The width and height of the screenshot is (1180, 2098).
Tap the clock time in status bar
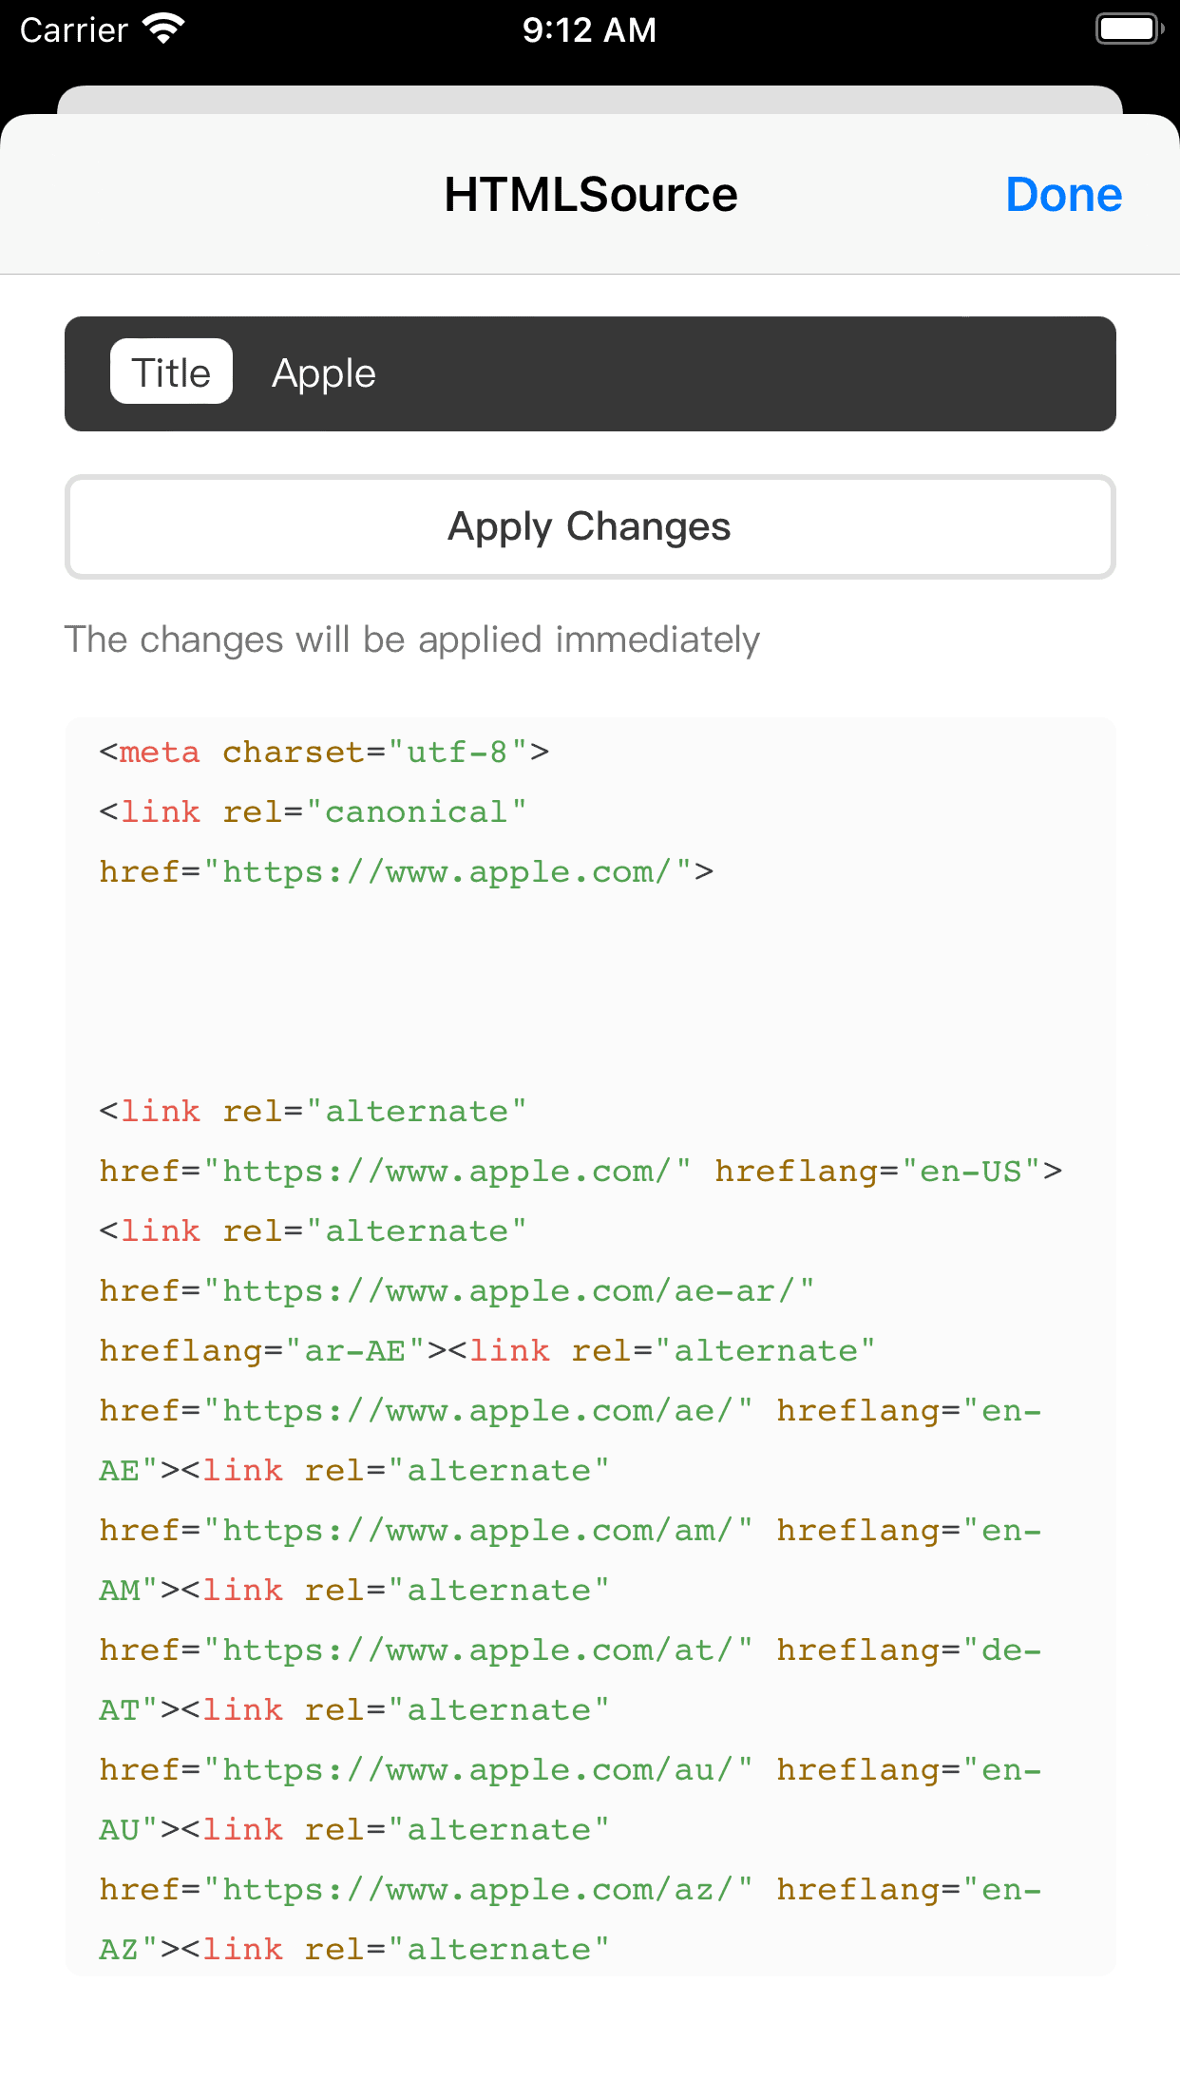click(x=589, y=29)
